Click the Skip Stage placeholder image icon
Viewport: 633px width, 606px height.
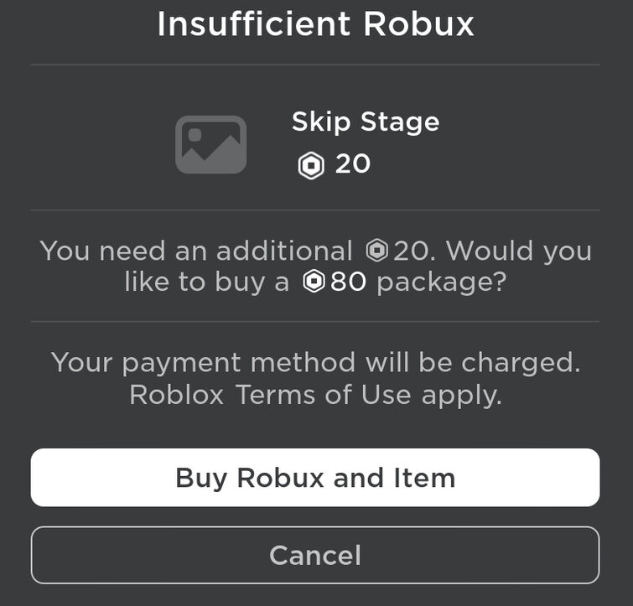click(210, 145)
